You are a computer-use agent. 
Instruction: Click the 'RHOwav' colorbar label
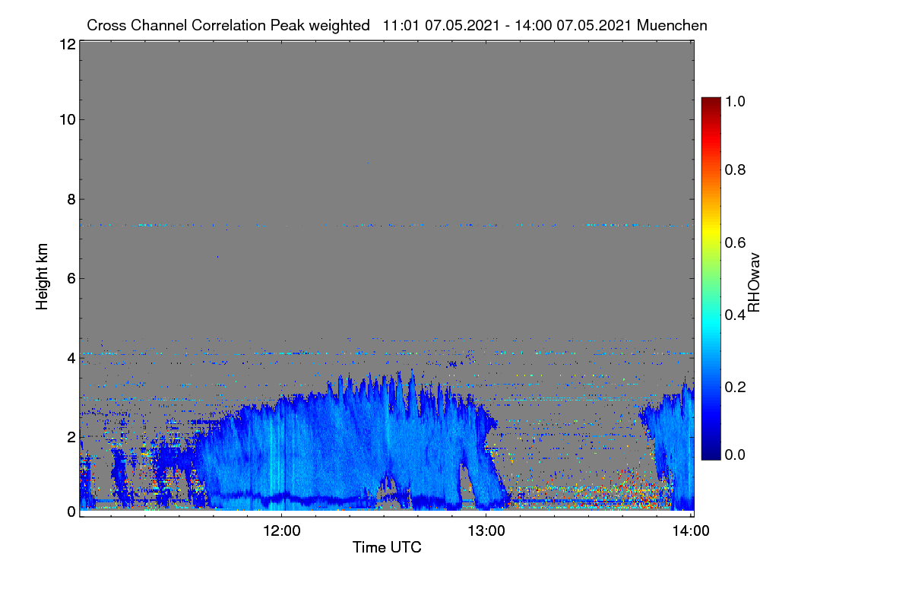753,283
